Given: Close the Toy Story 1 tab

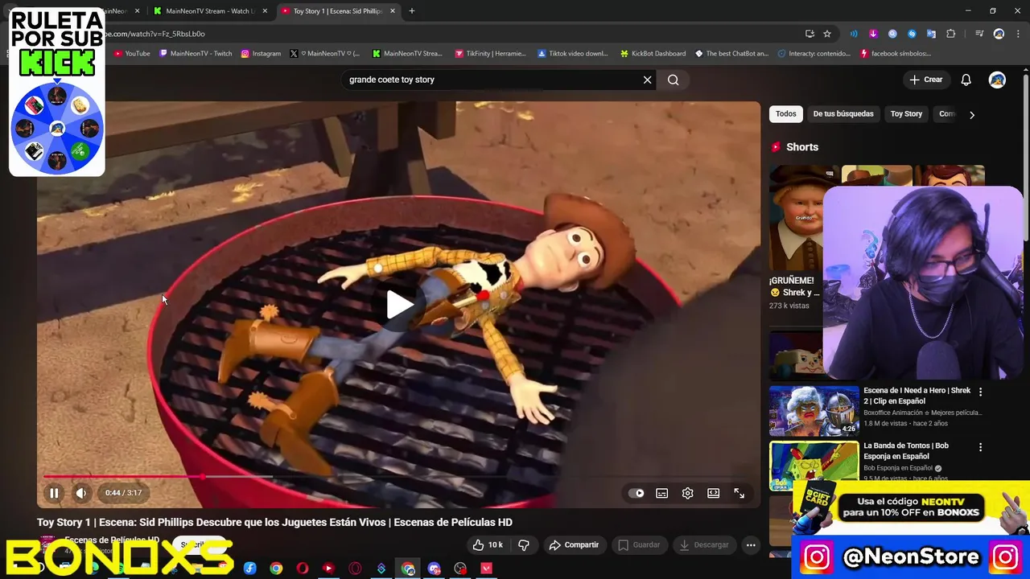Looking at the screenshot, I should pyautogui.click(x=393, y=11).
